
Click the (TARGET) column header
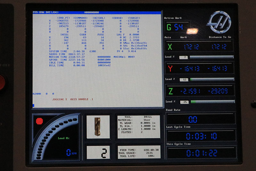point(134,18)
